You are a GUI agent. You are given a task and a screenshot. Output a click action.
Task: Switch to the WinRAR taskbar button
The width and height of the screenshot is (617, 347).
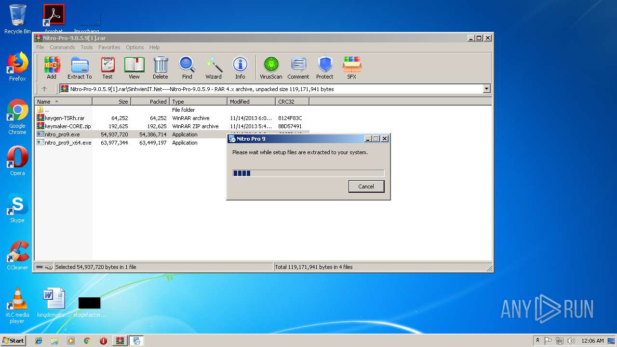point(120,341)
